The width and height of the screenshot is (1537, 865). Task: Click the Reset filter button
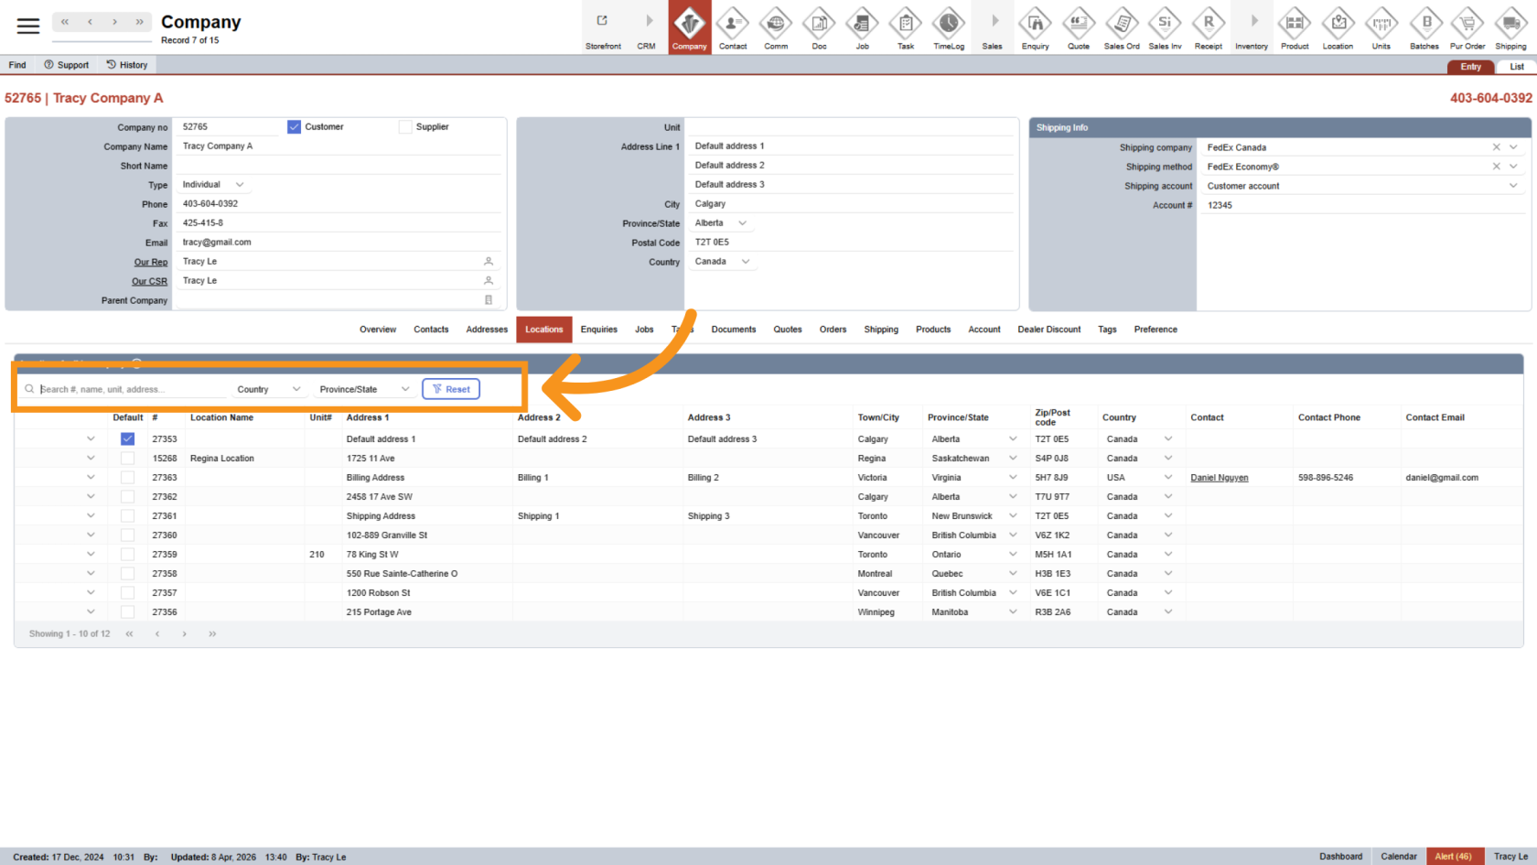451,389
